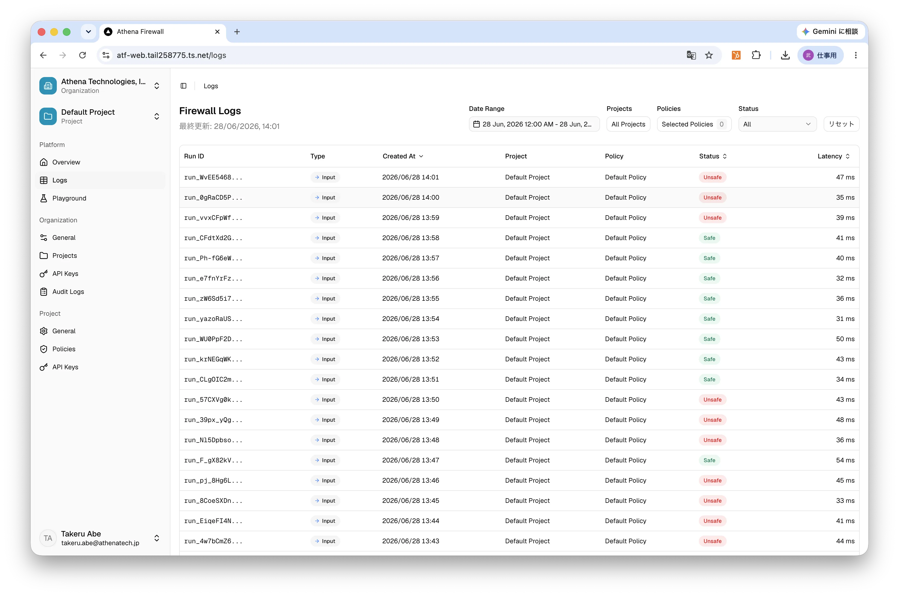Open log row run_WU0PpF2D

pyautogui.click(x=519, y=339)
